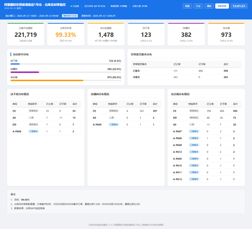Screen dimensions: 252x229
Task: Click the DD row in 待下架分布情况 table
Action: (x=46, y=125)
